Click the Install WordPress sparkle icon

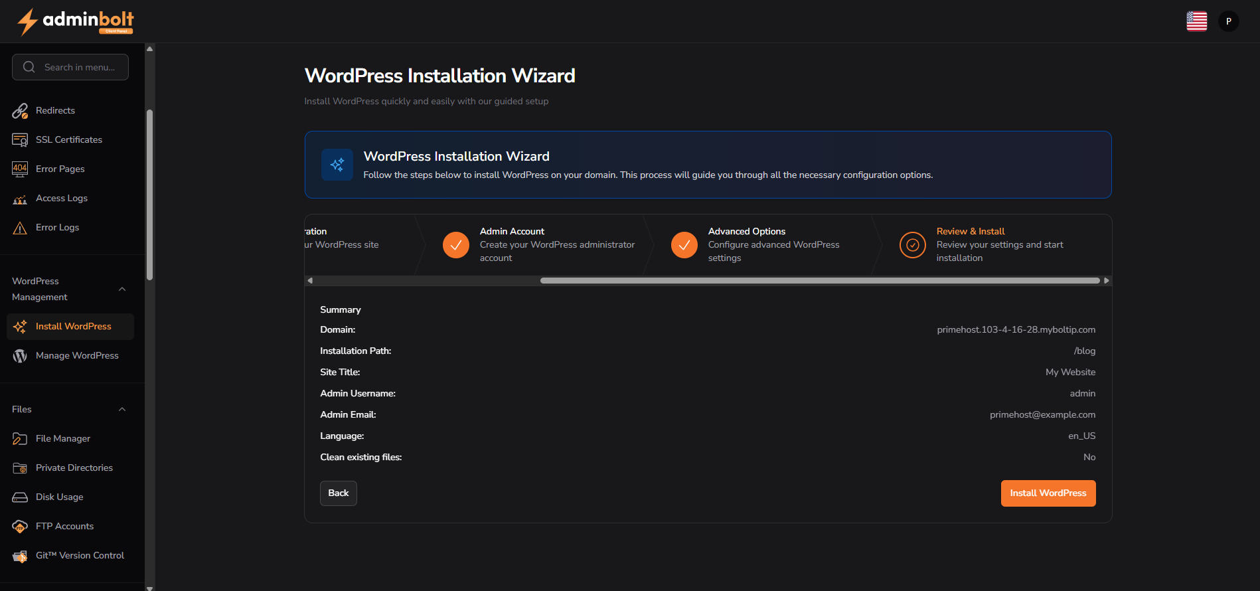[20, 327]
